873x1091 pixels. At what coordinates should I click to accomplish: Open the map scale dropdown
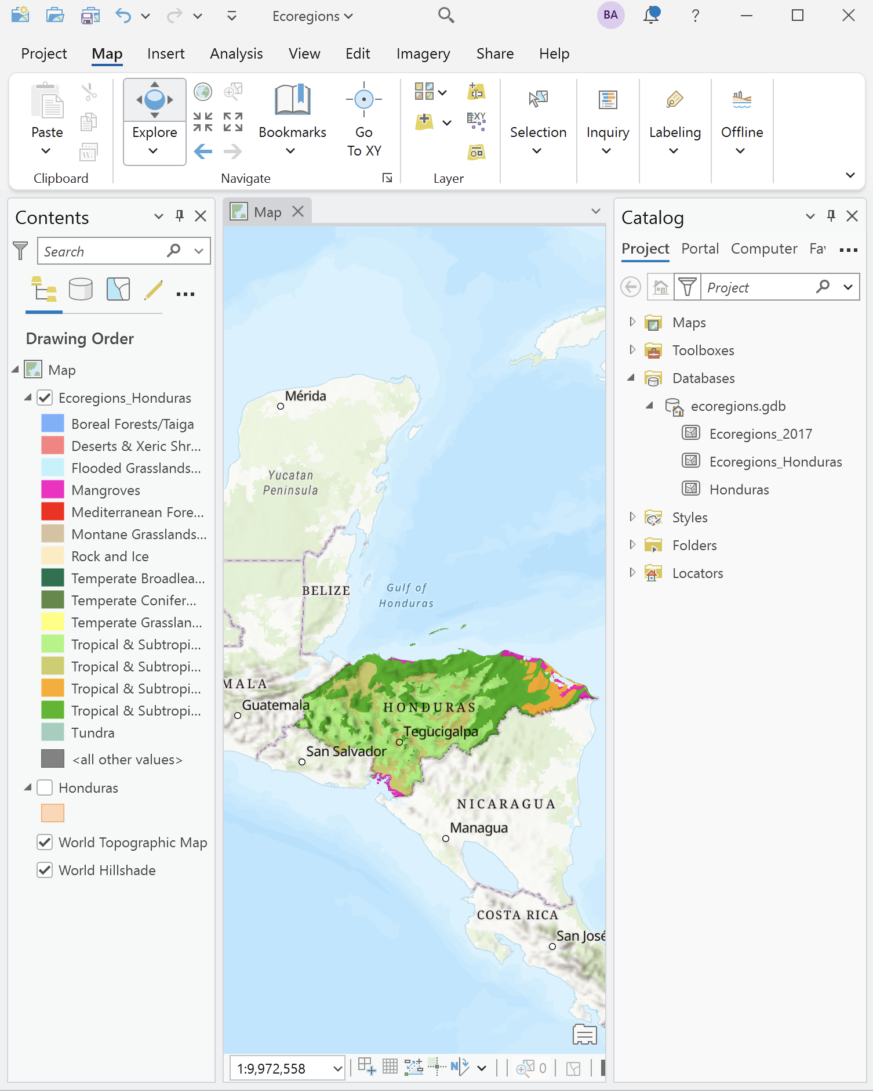coord(337,1068)
